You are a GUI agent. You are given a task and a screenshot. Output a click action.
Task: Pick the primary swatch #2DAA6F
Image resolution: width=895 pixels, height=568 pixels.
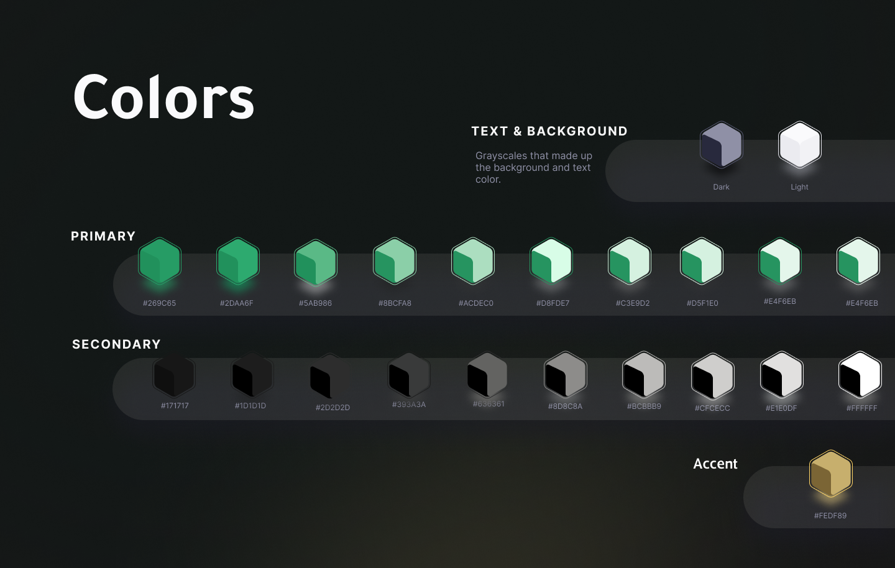click(x=237, y=261)
